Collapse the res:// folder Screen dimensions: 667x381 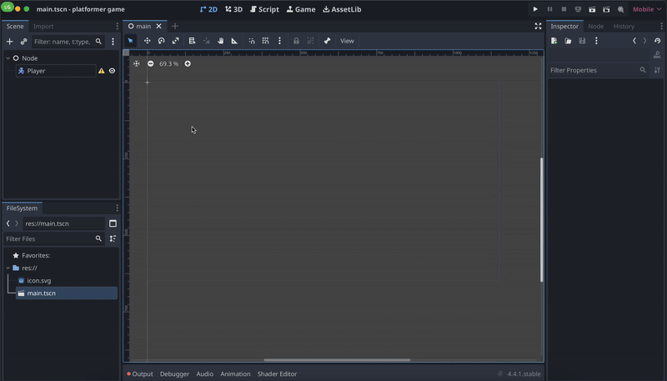tap(8, 268)
